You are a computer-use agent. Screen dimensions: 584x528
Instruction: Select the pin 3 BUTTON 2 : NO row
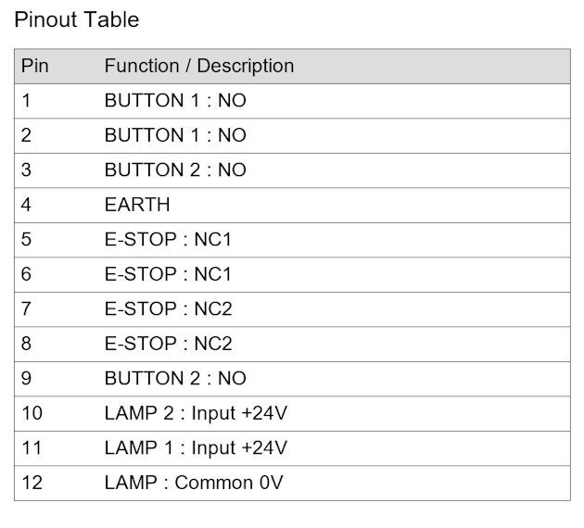click(x=292, y=170)
